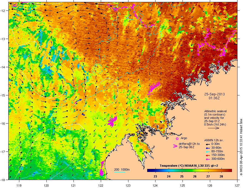
Task: Click the dark red 28°C colorbar end
Action: point(229,171)
